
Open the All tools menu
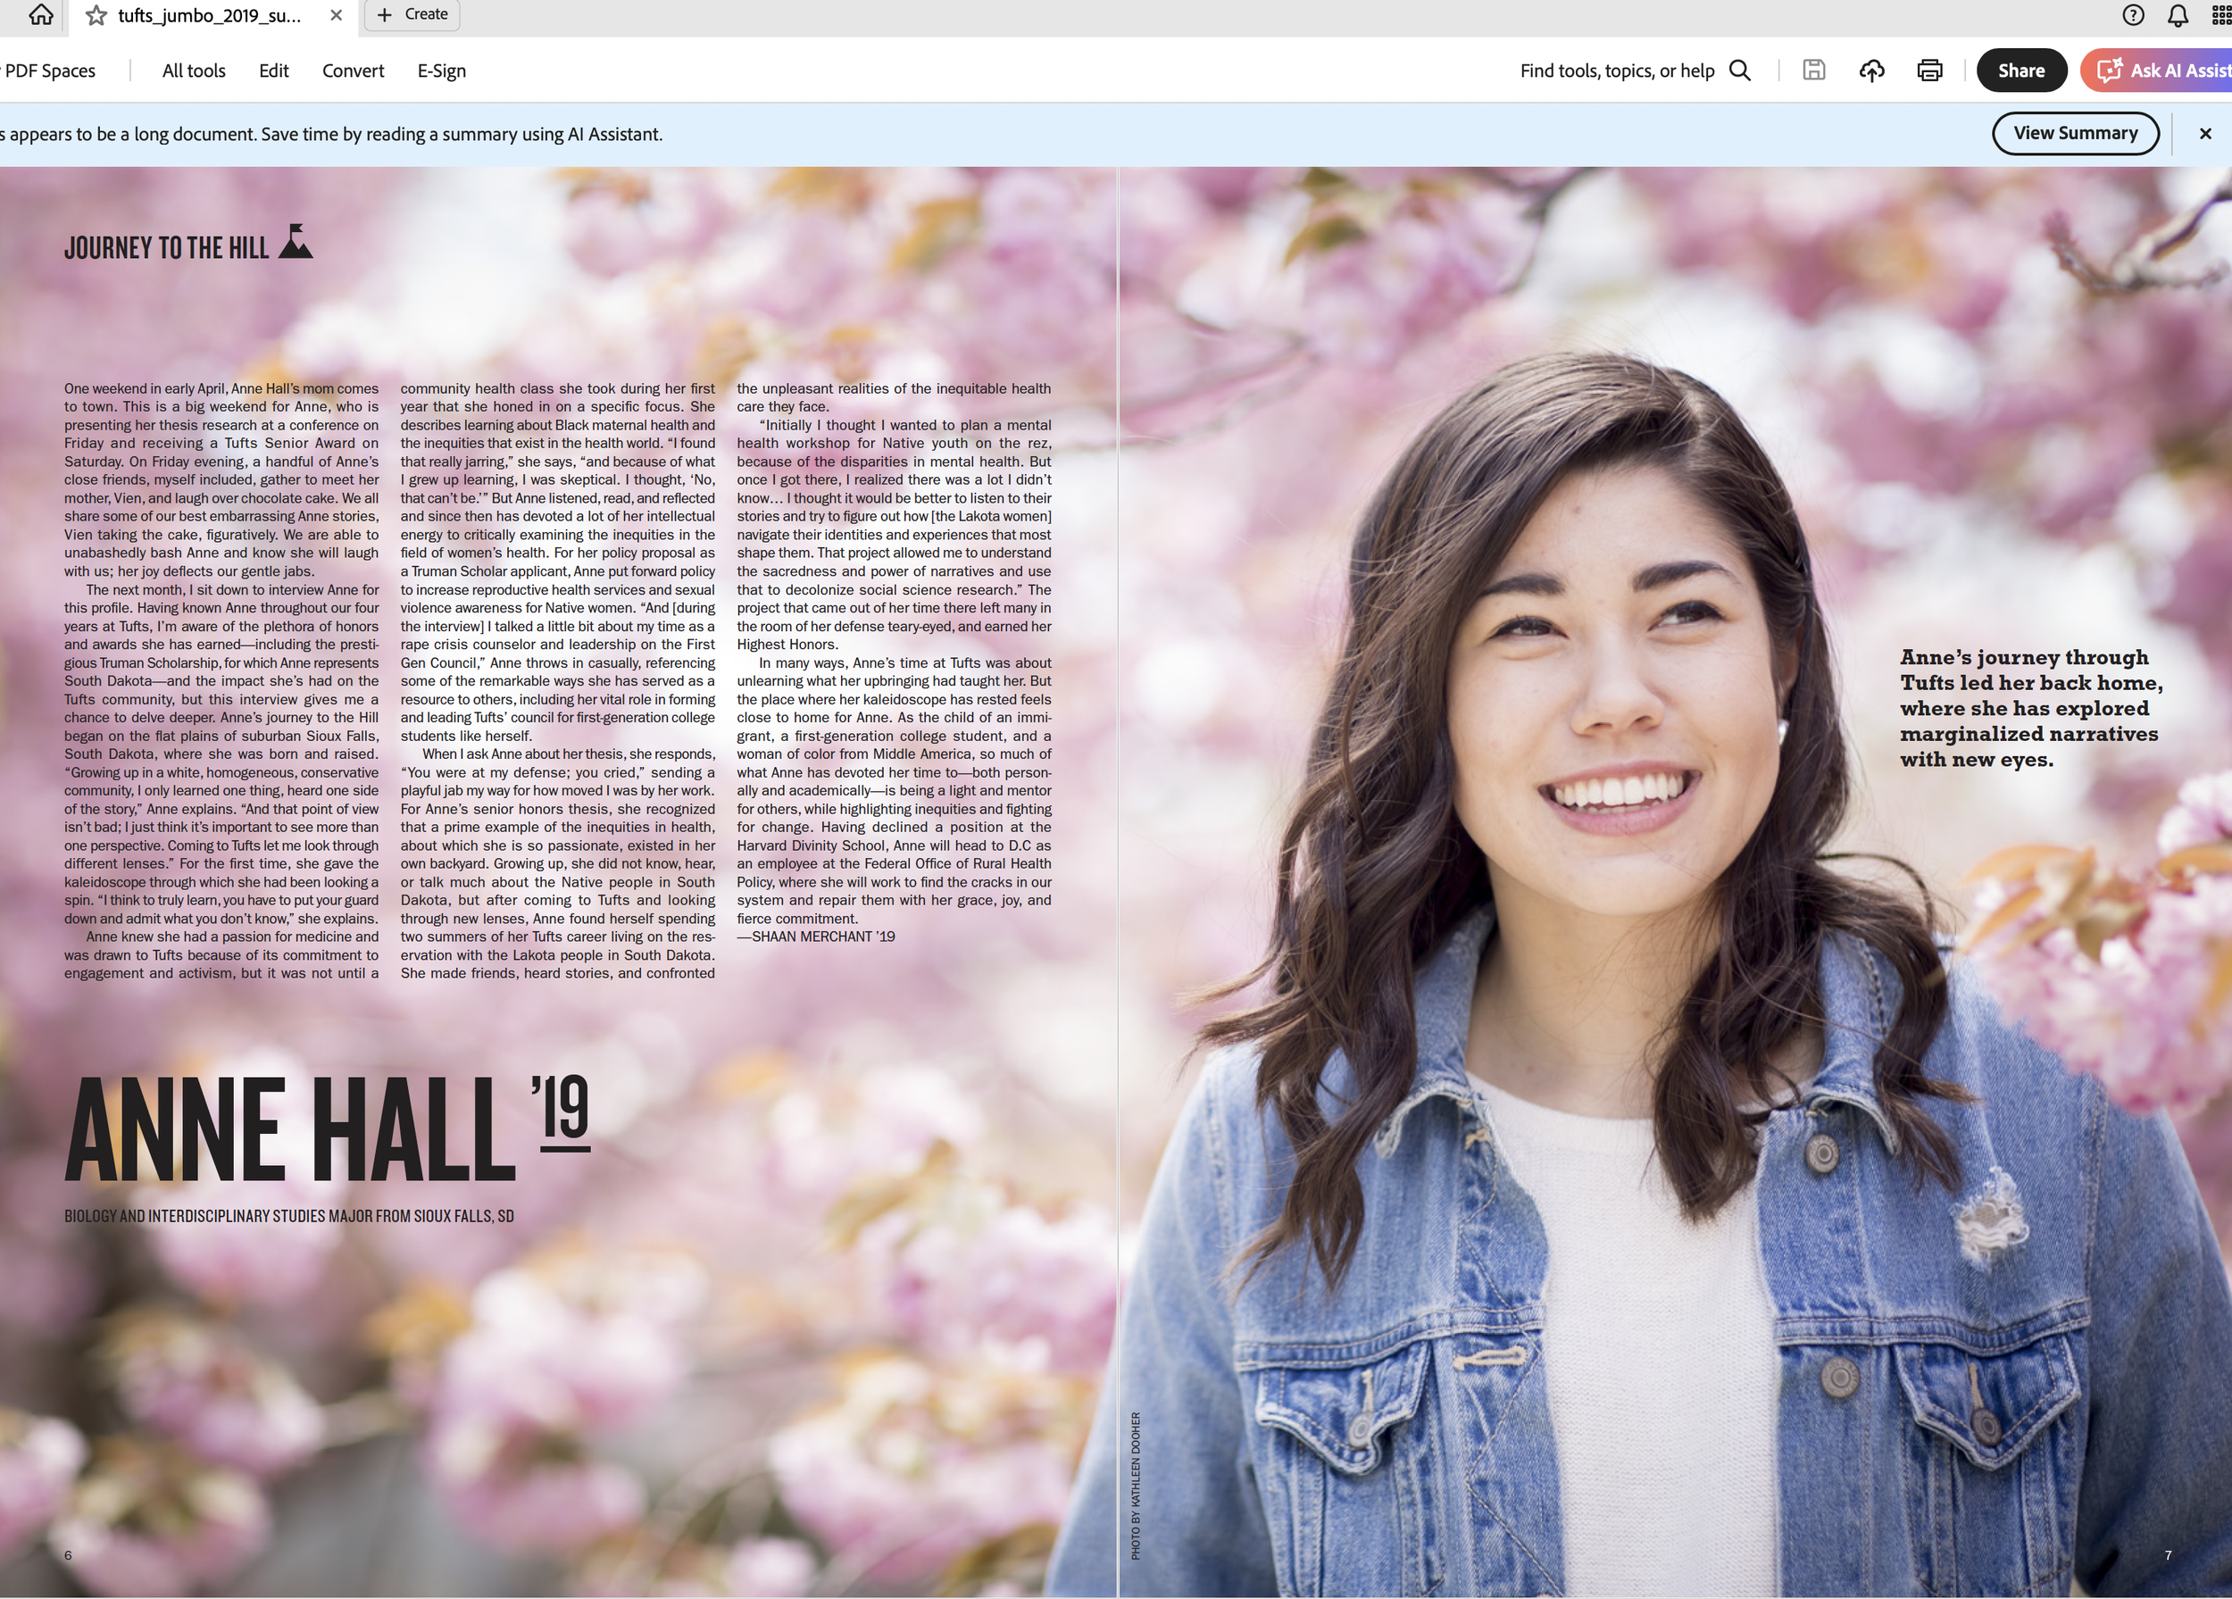pos(194,71)
